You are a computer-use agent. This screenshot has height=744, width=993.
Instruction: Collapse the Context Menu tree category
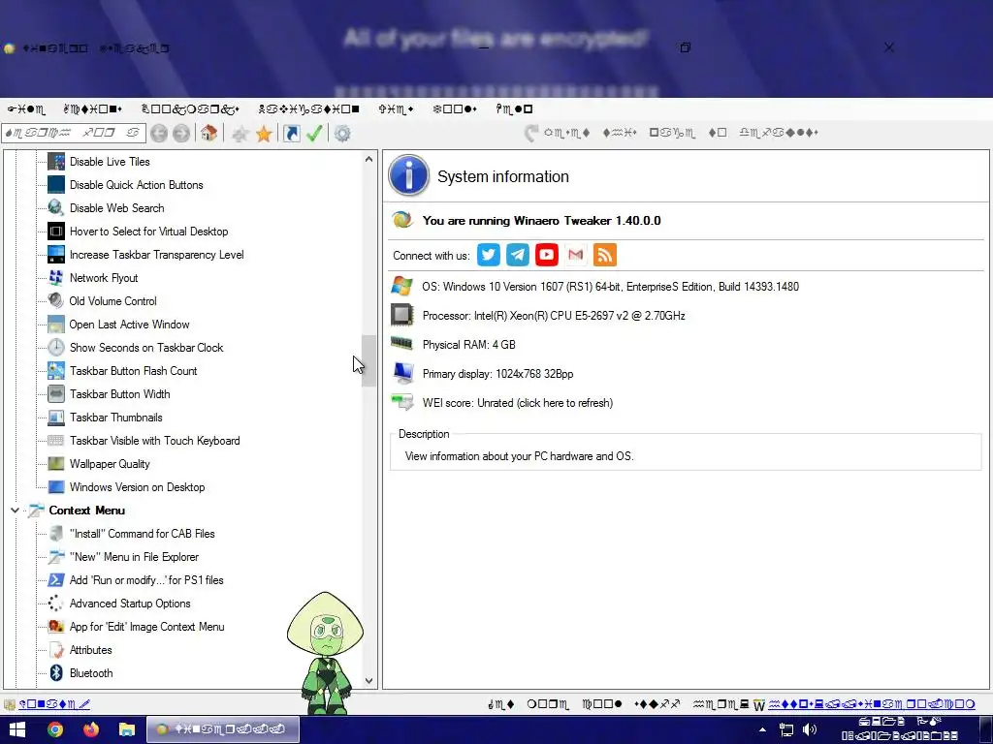coord(15,510)
